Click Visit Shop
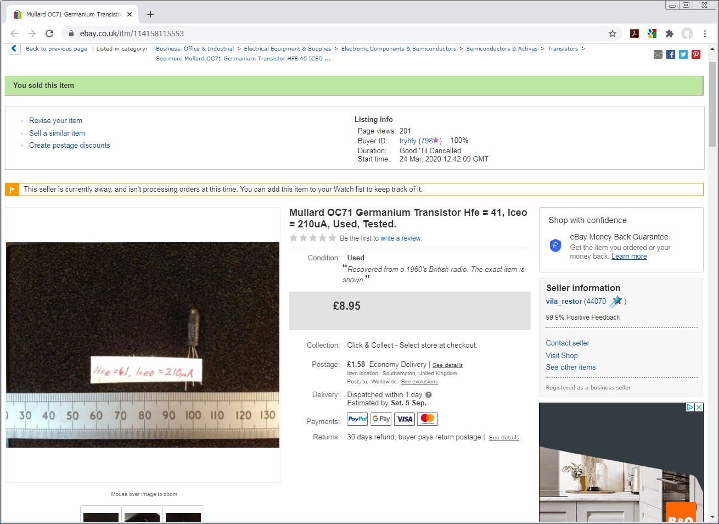This screenshot has height=524, width=719. [561, 356]
